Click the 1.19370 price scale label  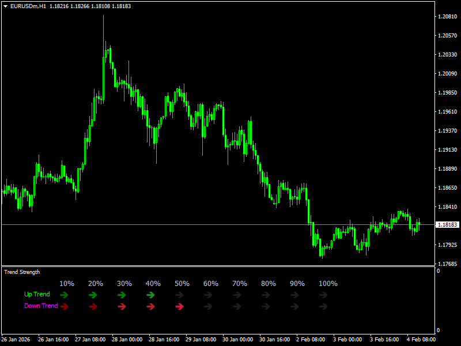coord(448,131)
